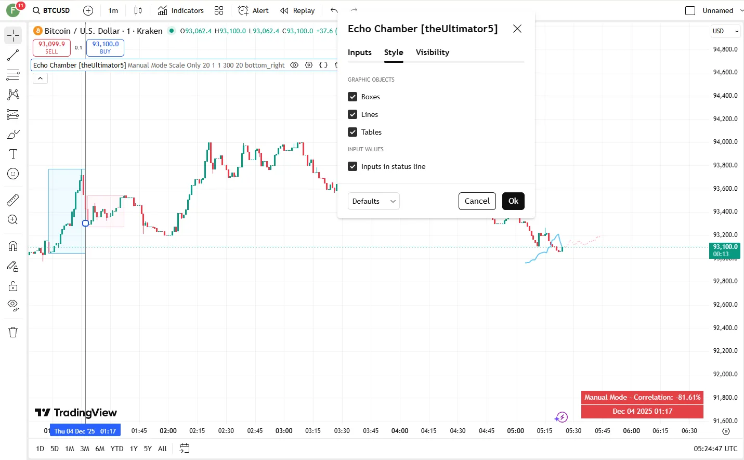The height and width of the screenshot is (460, 744).
Task: Open the 05:24:47 UTC timezone menu
Action: point(715,449)
